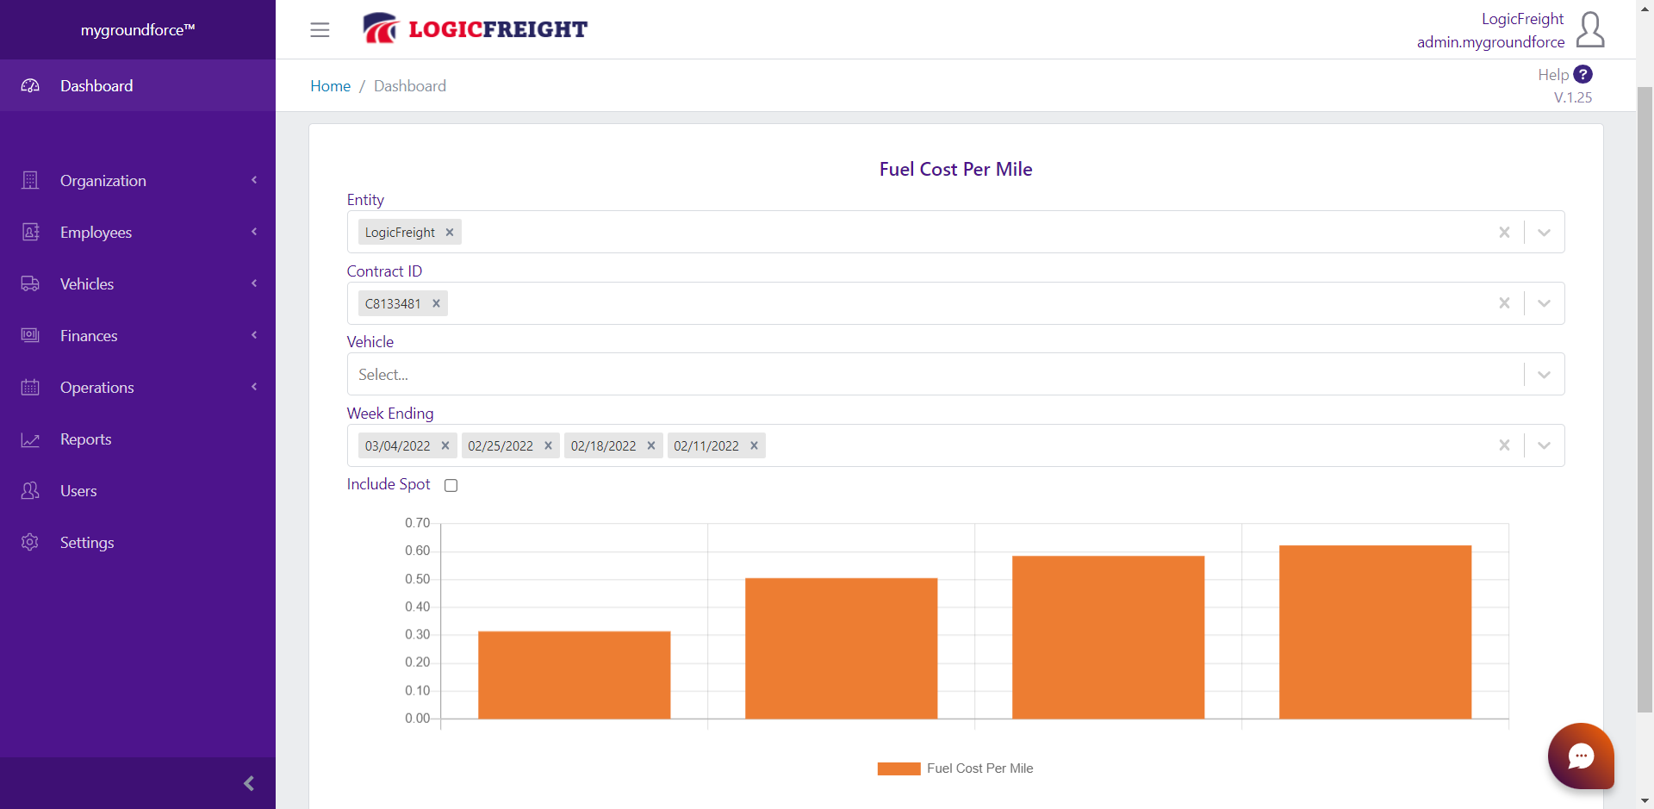This screenshot has height=809, width=1654.
Task: Click the admin.mygroundforce account name
Action: click(1490, 42)
